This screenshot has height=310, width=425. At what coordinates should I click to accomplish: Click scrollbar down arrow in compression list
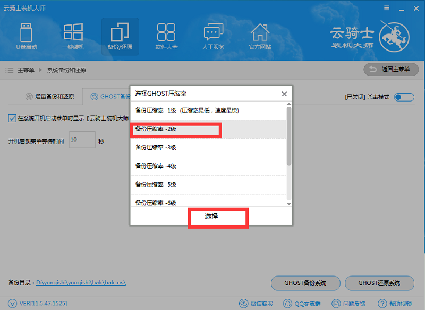click(x=289, y=204)
